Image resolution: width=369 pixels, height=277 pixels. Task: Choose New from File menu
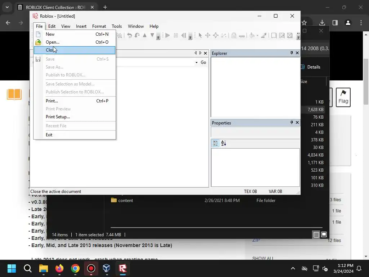coord(75,34)
